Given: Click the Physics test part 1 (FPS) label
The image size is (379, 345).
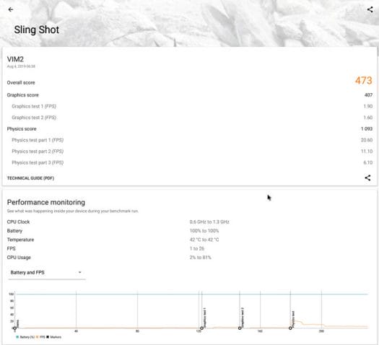Looking at the screenshot, I should pyautogui.click(x=38, y=140).
